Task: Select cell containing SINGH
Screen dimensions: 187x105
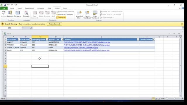Action: (26, 48)
